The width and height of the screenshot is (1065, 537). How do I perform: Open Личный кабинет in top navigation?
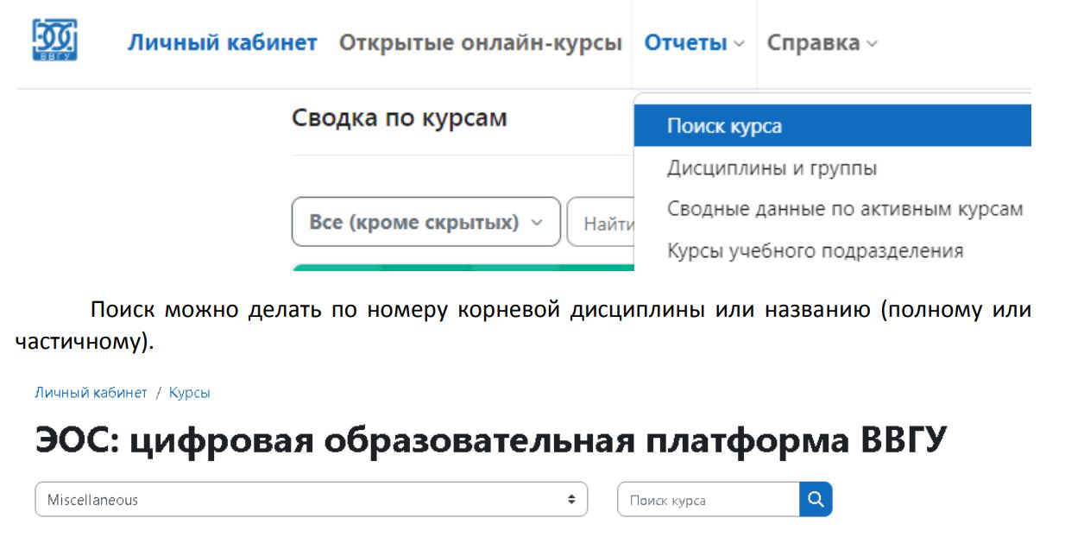coord(222,42)
